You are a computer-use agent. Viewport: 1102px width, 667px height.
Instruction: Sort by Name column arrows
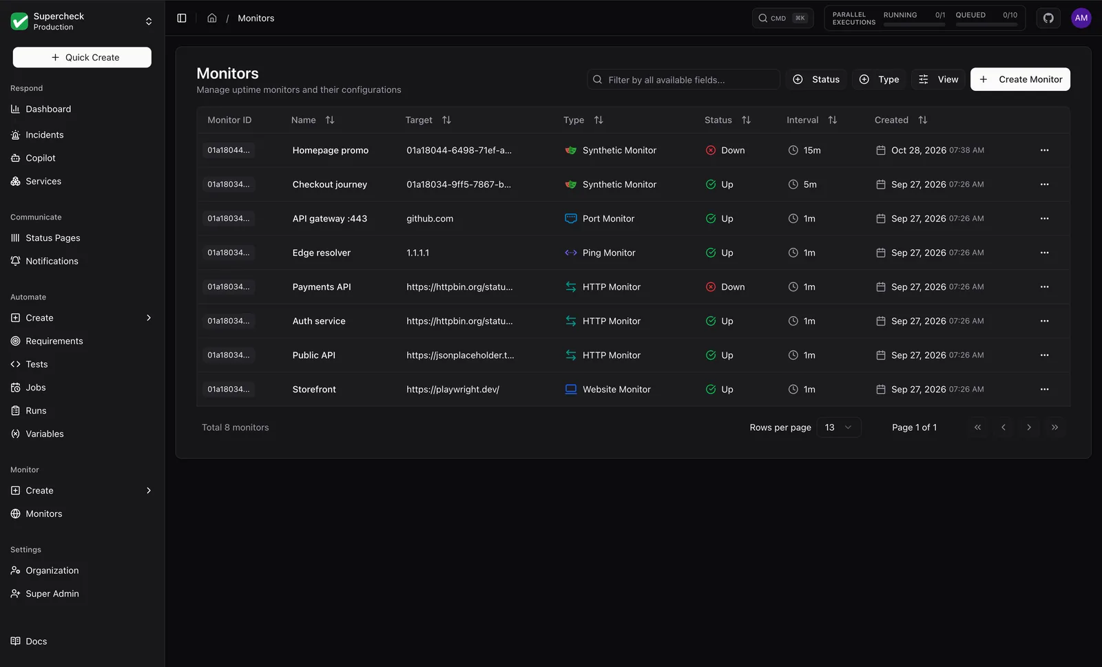(x=330, y=120)
